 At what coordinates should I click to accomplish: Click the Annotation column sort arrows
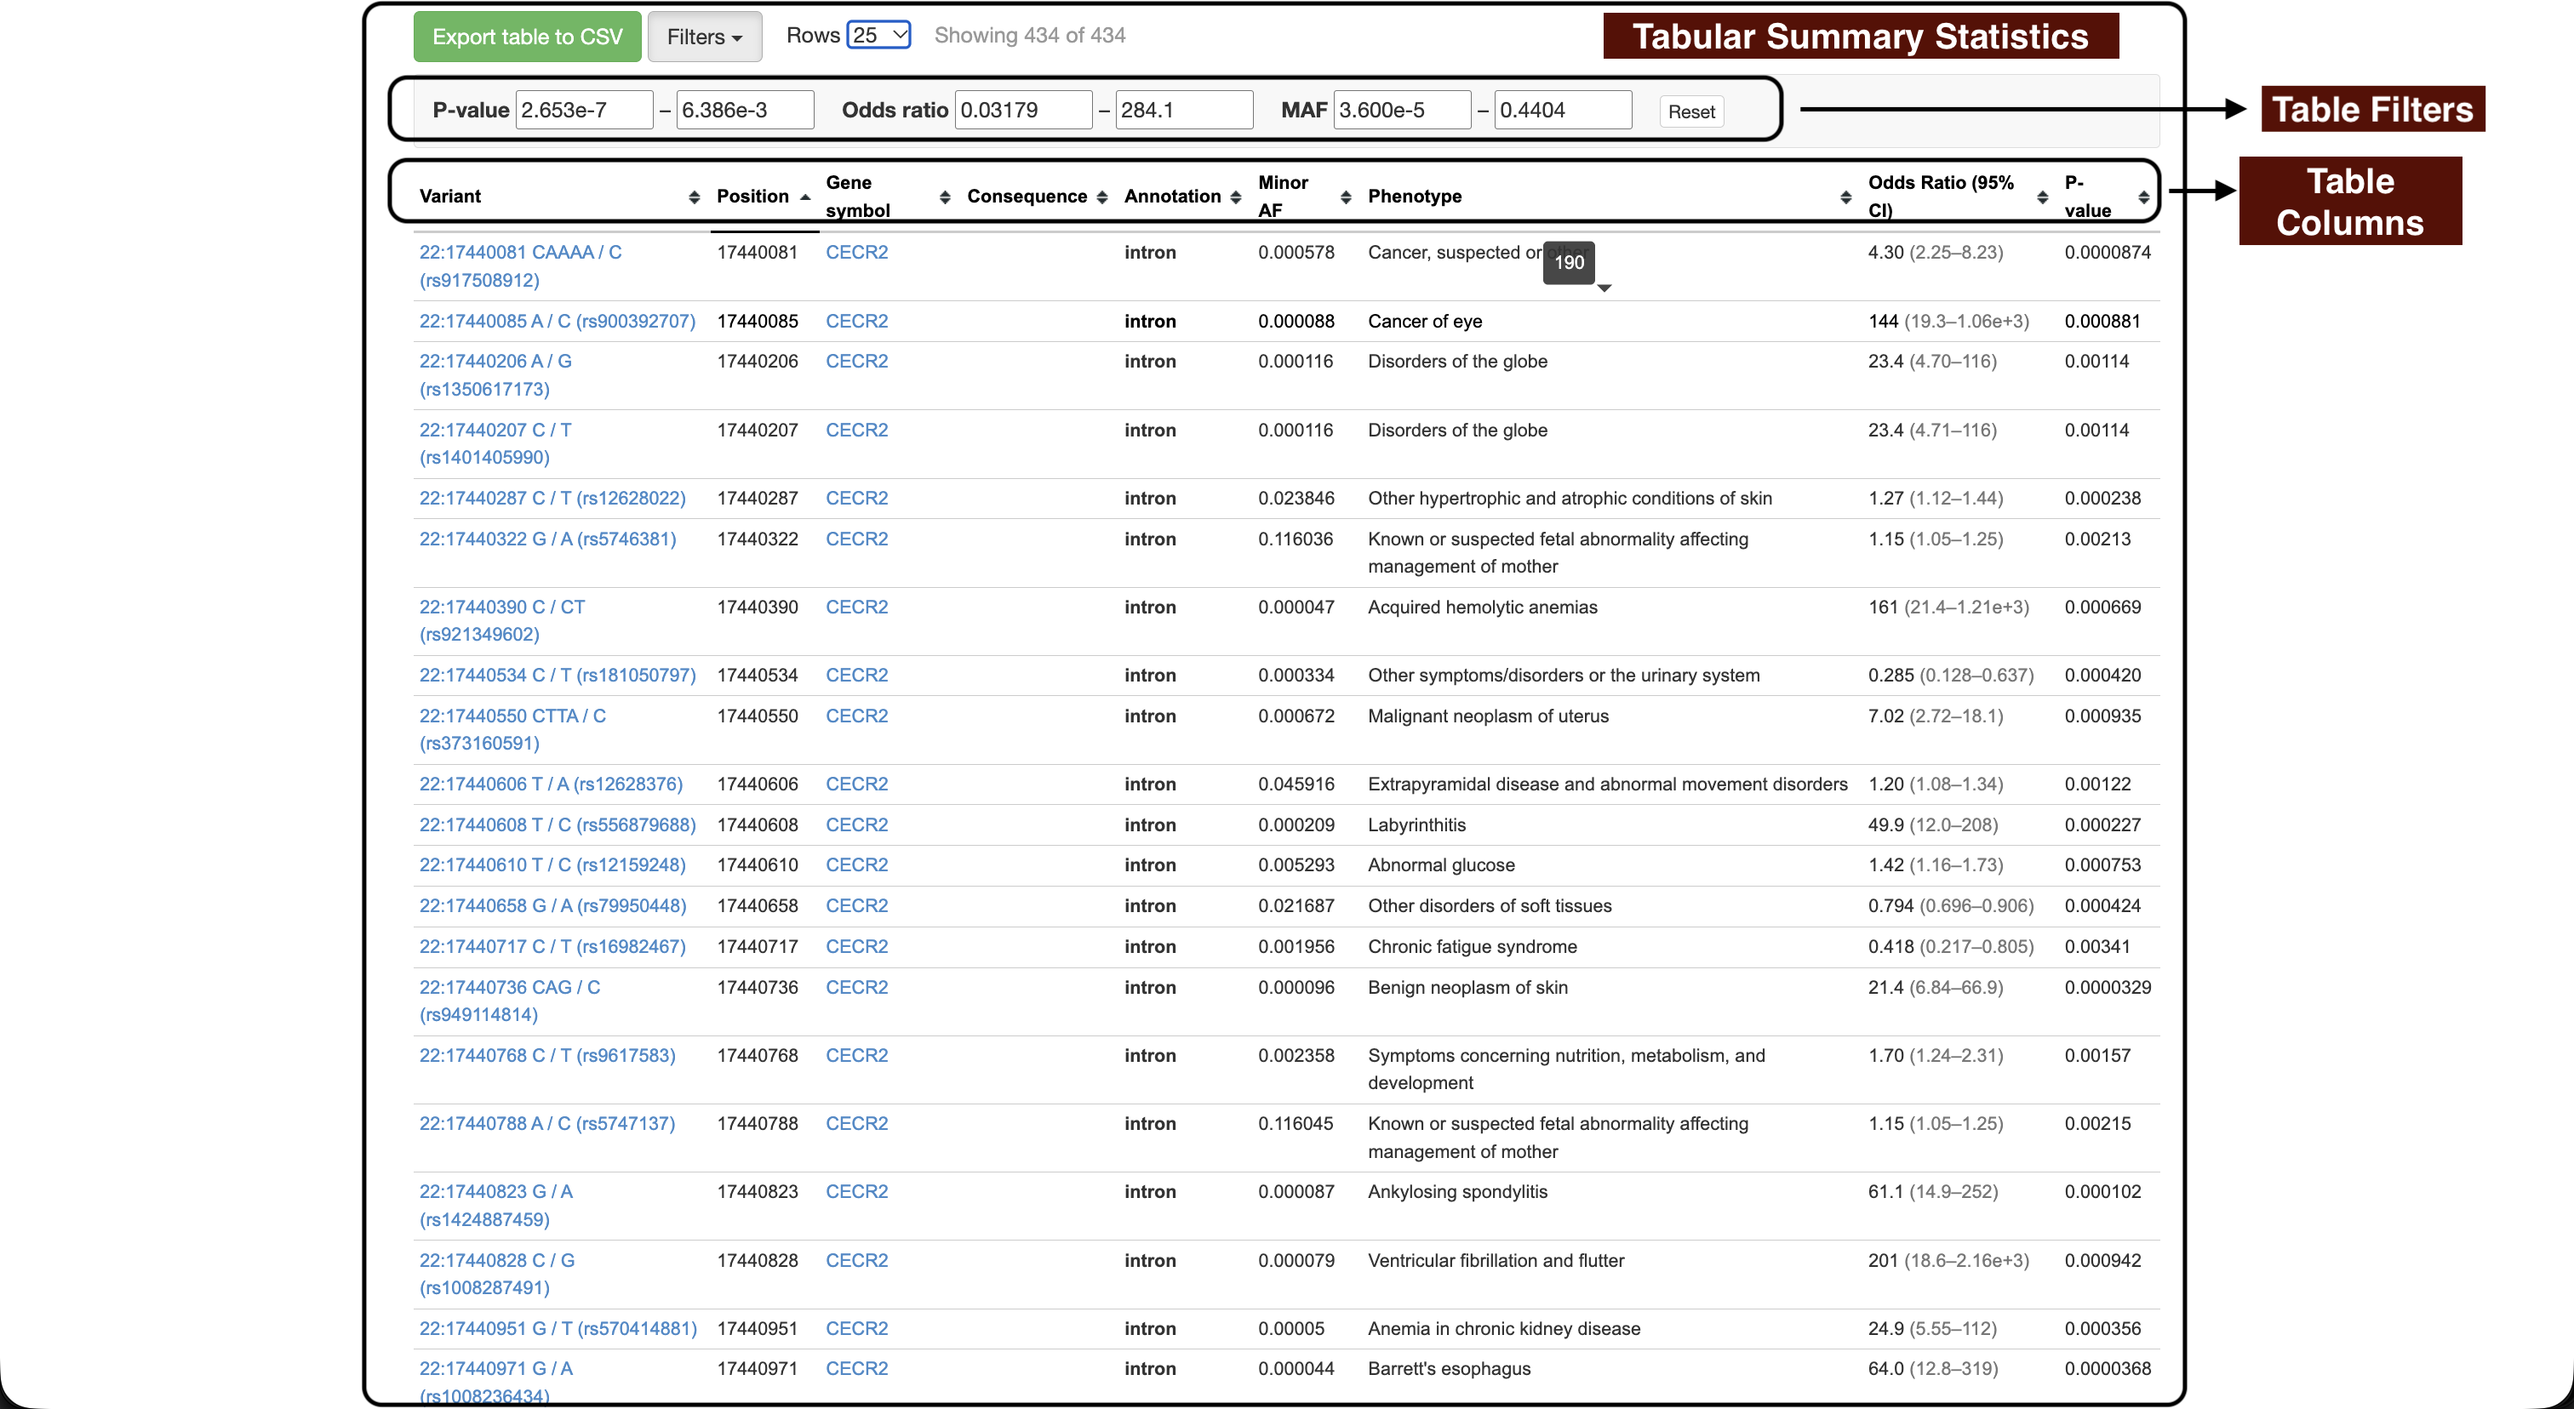[1235, 197]
